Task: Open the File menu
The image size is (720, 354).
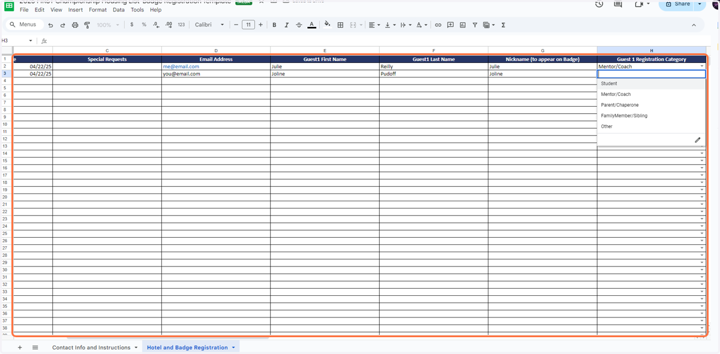Action: tap(24, 10)
